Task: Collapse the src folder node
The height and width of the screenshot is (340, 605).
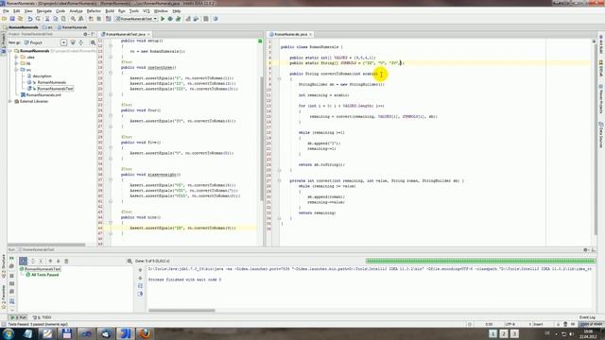Action: pos(17,70)
